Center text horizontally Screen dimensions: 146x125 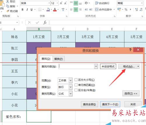pos(76,10)
